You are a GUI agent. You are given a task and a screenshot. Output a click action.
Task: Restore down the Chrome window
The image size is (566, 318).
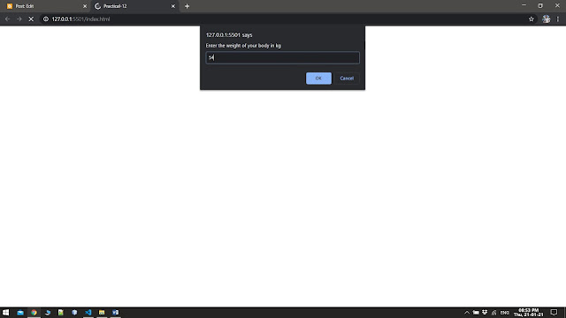[x=540, y=5]
